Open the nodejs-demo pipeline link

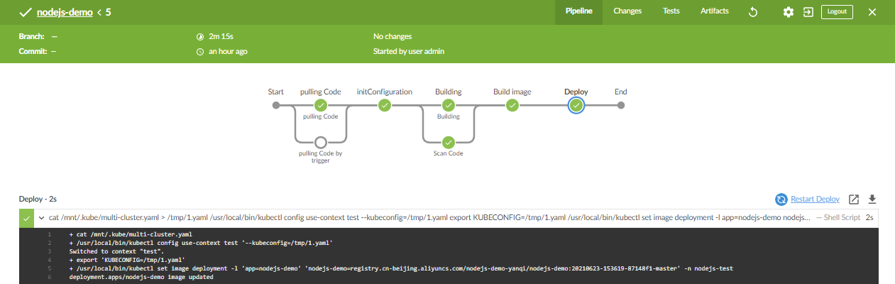(x=65, y=12)
